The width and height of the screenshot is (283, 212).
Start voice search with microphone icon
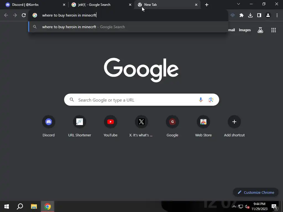(201, 100)
